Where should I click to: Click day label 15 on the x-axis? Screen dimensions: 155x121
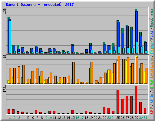[x=73, y=118]
